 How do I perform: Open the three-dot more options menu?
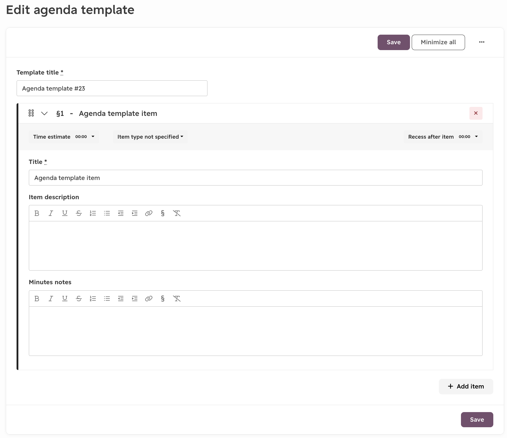[482, 42]
